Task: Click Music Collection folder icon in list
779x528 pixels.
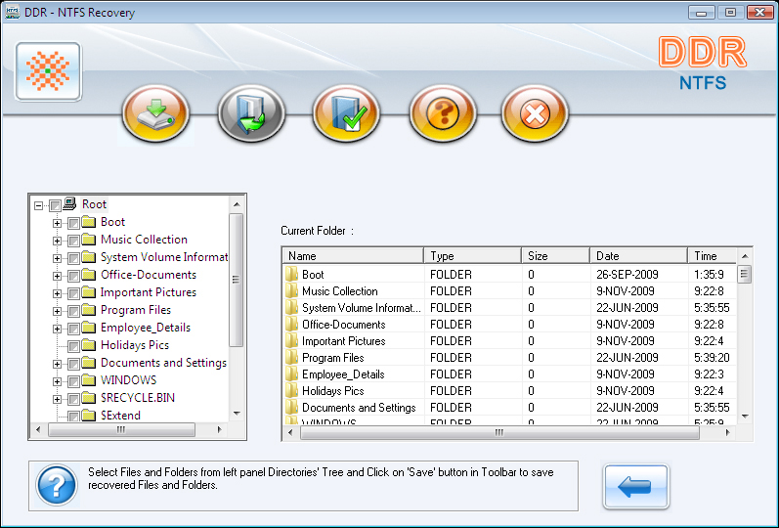Action: [291, 291]
